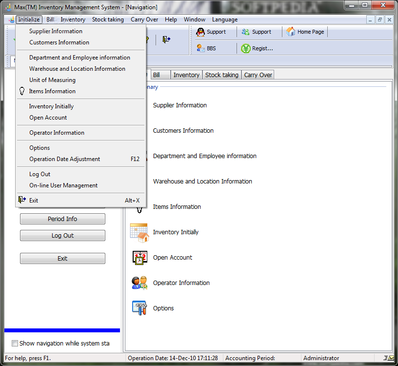This screenshot has height=366, width=398.
Task: Open Options link in navigation pane
Action: coord(163,308)
